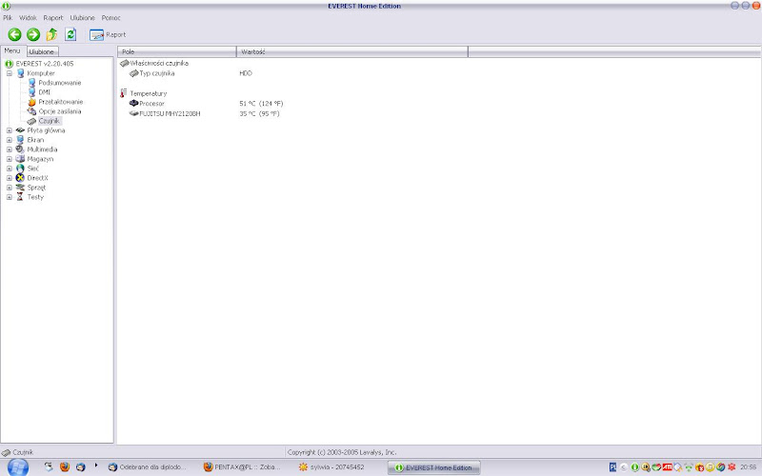This screenshot has width=762, height=476.
Task: Switch to the Ulubione tab
Action: pyautogui.click(x=42, y=51)
